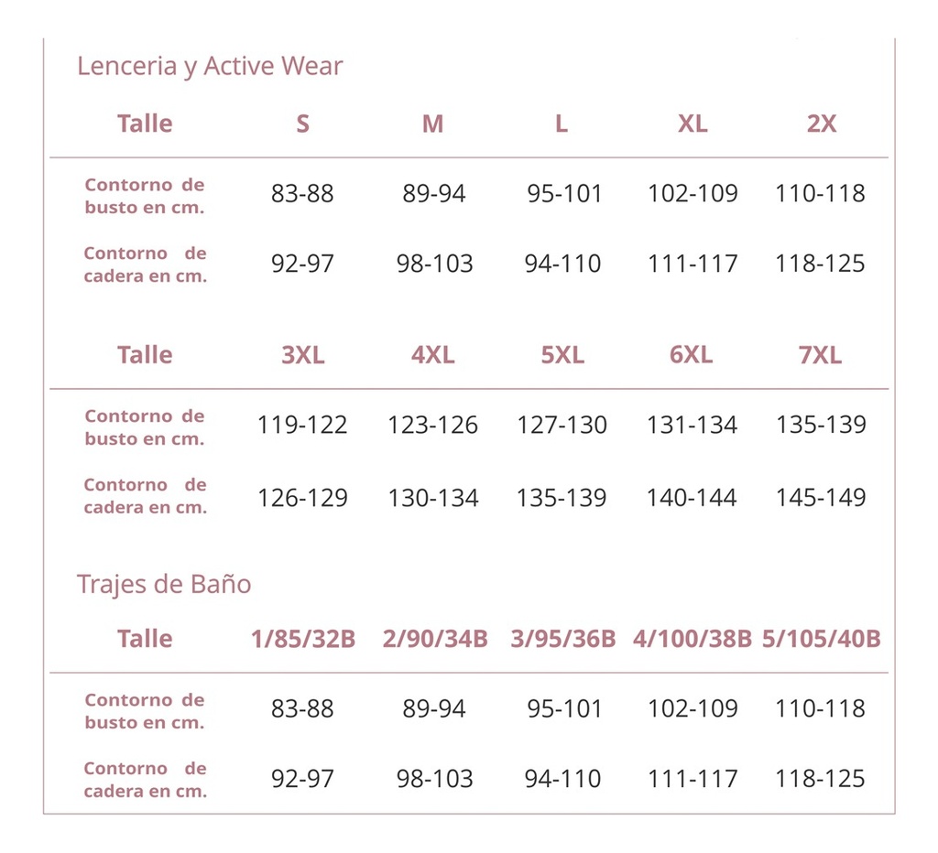Click the 5/105/40B swimsuit size header
The width and height of the screenshot is (938, 853).
pos(822,639)
